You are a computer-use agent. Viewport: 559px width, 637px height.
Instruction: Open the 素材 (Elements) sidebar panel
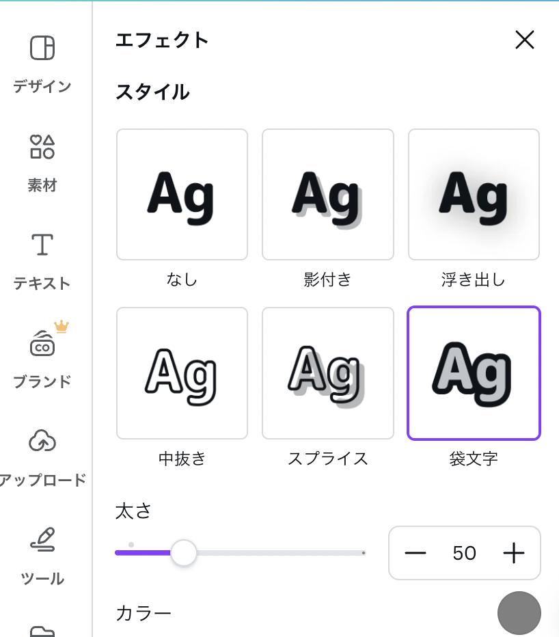[x=42, y=147]
